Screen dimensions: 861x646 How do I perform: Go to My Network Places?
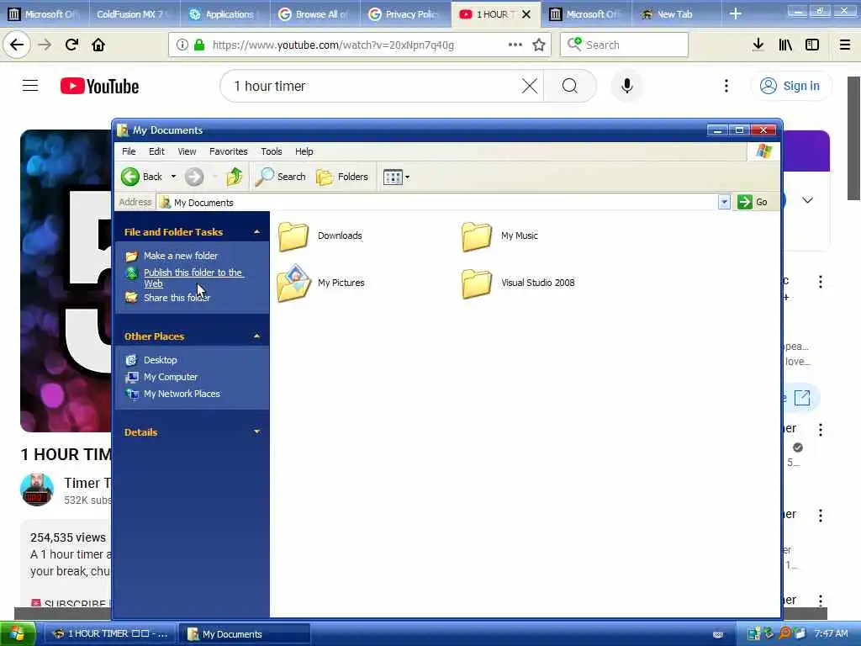coord(182,394)
